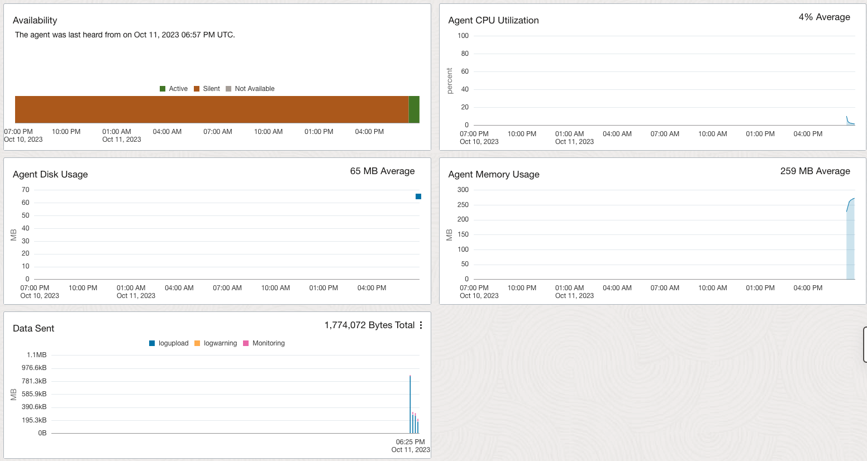Viewport: 867px width, 461px height.
Task: Click the 781.3kB axis label
Action: pos(34,381)
